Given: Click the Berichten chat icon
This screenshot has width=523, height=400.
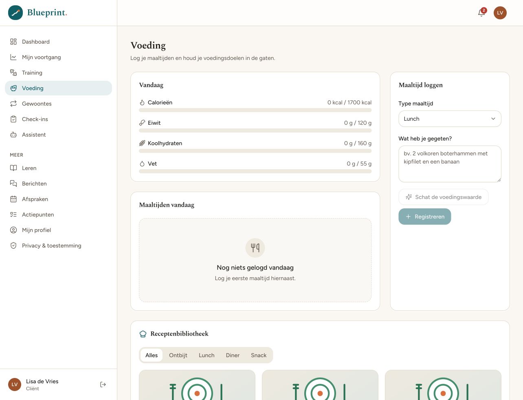Looking at the screenshot, I should (x=13, y=183).
